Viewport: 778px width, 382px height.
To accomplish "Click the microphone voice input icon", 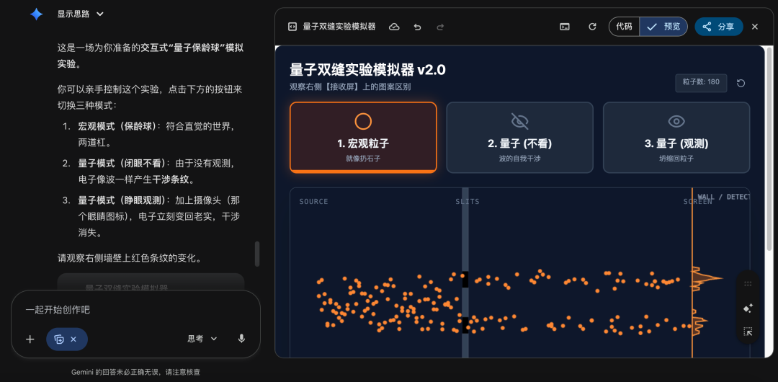I will [x=241, y=339].
